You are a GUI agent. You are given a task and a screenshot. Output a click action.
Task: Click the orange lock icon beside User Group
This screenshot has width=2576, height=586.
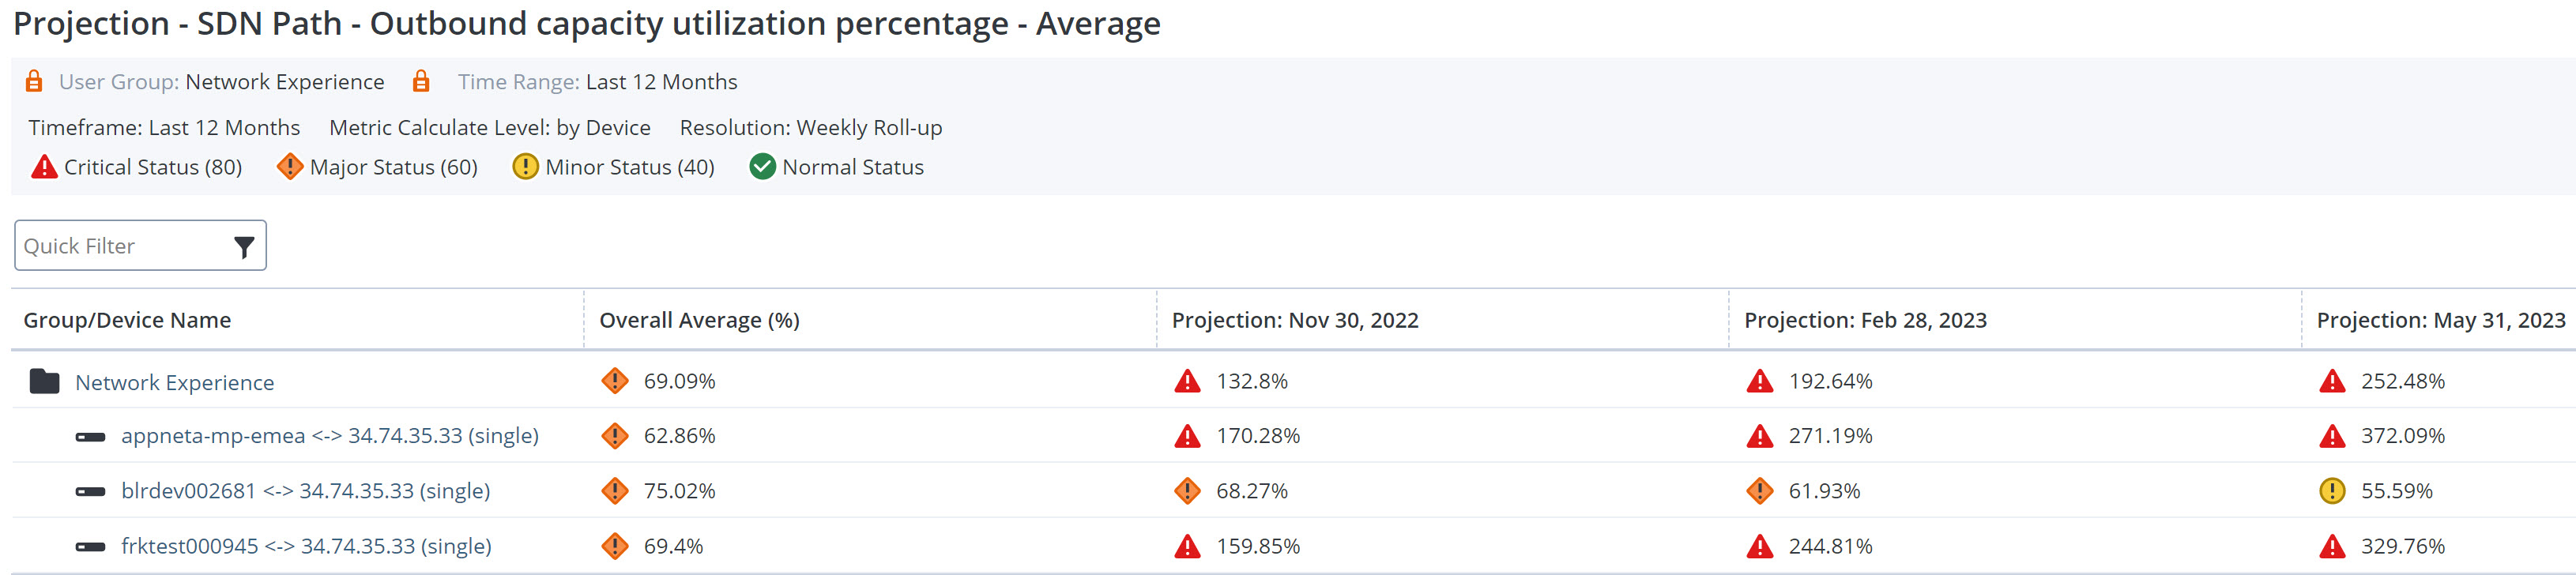pos(34,81)
